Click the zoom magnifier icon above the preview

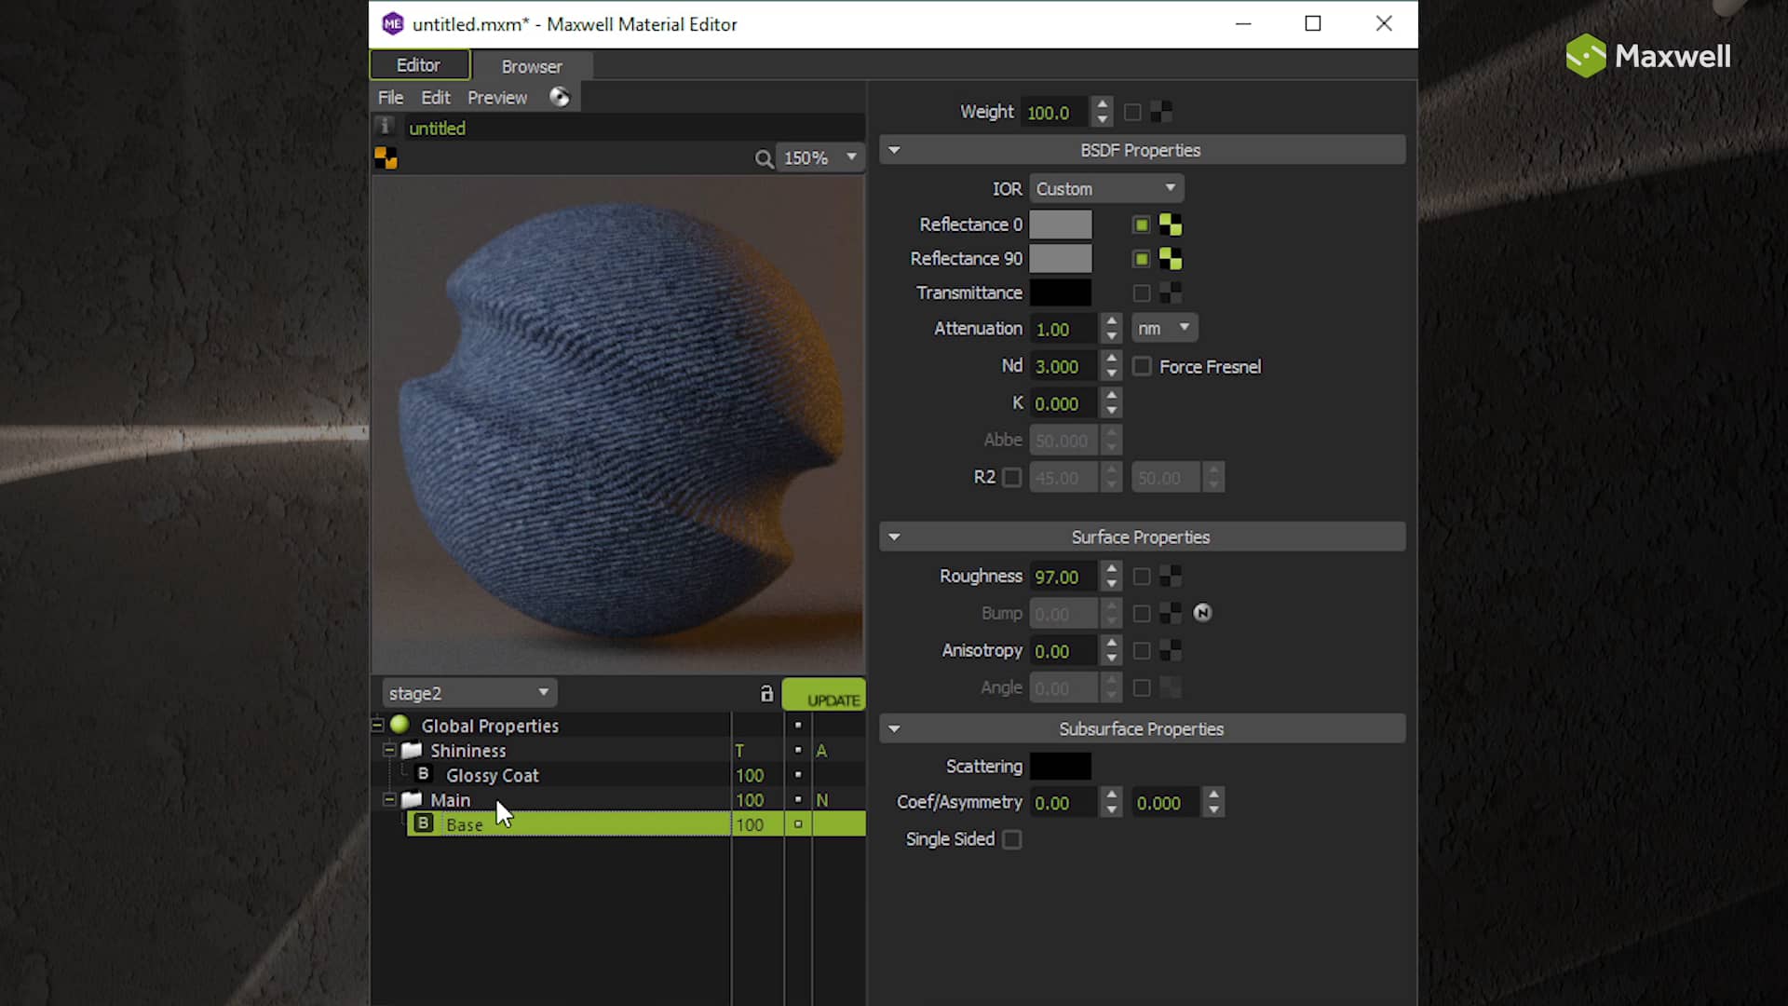764,158
